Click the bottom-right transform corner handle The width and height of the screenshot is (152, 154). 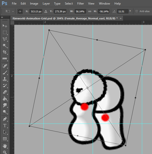[x=125, y=145]
